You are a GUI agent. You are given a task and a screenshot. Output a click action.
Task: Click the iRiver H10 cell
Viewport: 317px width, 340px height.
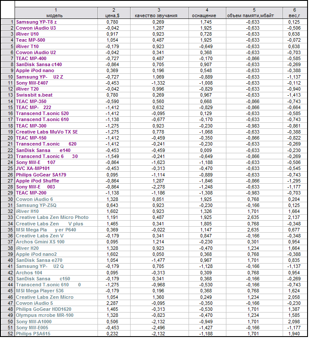coord(56,211)
